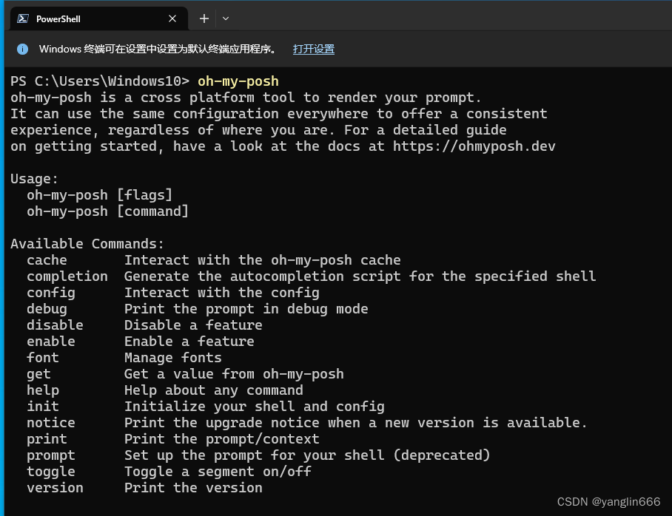Click the 'disable' command name

pos(55,325)
